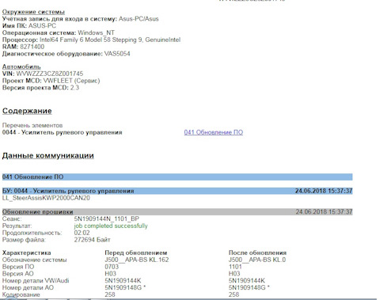Click the Windows Start button at bottom
This screenshot has width=380, height=300.
point(10,298)
